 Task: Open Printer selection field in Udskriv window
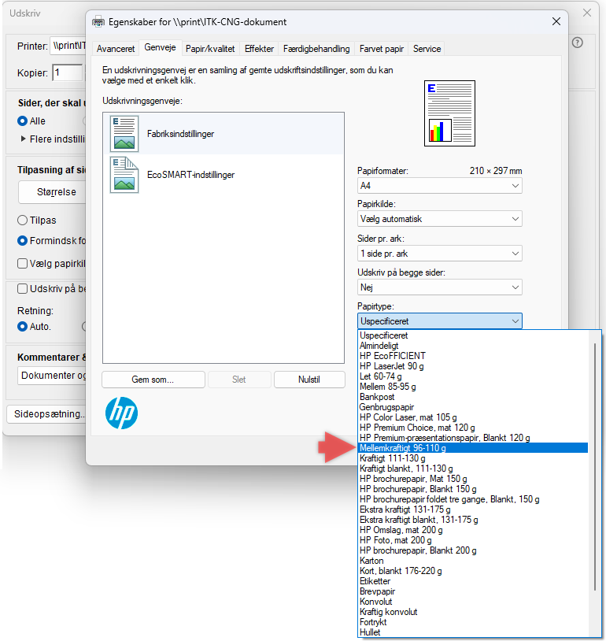click(68, 46)
